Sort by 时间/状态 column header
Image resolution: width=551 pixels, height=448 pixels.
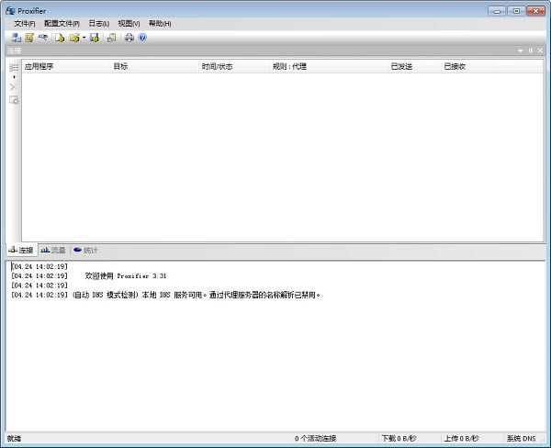pyautogui.click(x=234, y=66)
